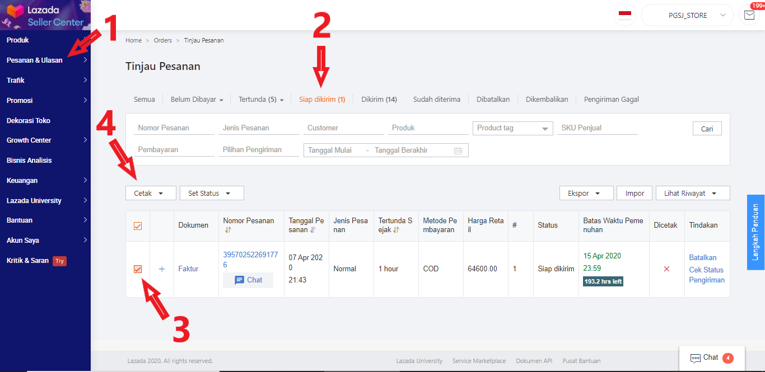Open the floating Chat widget with 4 badge
Viewport: 765px width, 372px height.
click(712, 357)
